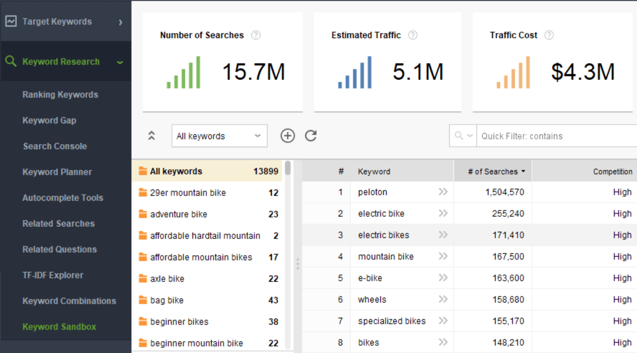Image resolution: width=637 pixels, height=353 pixels.
Task: Click the 171,410 searches cell
Action: click(493, 235)
